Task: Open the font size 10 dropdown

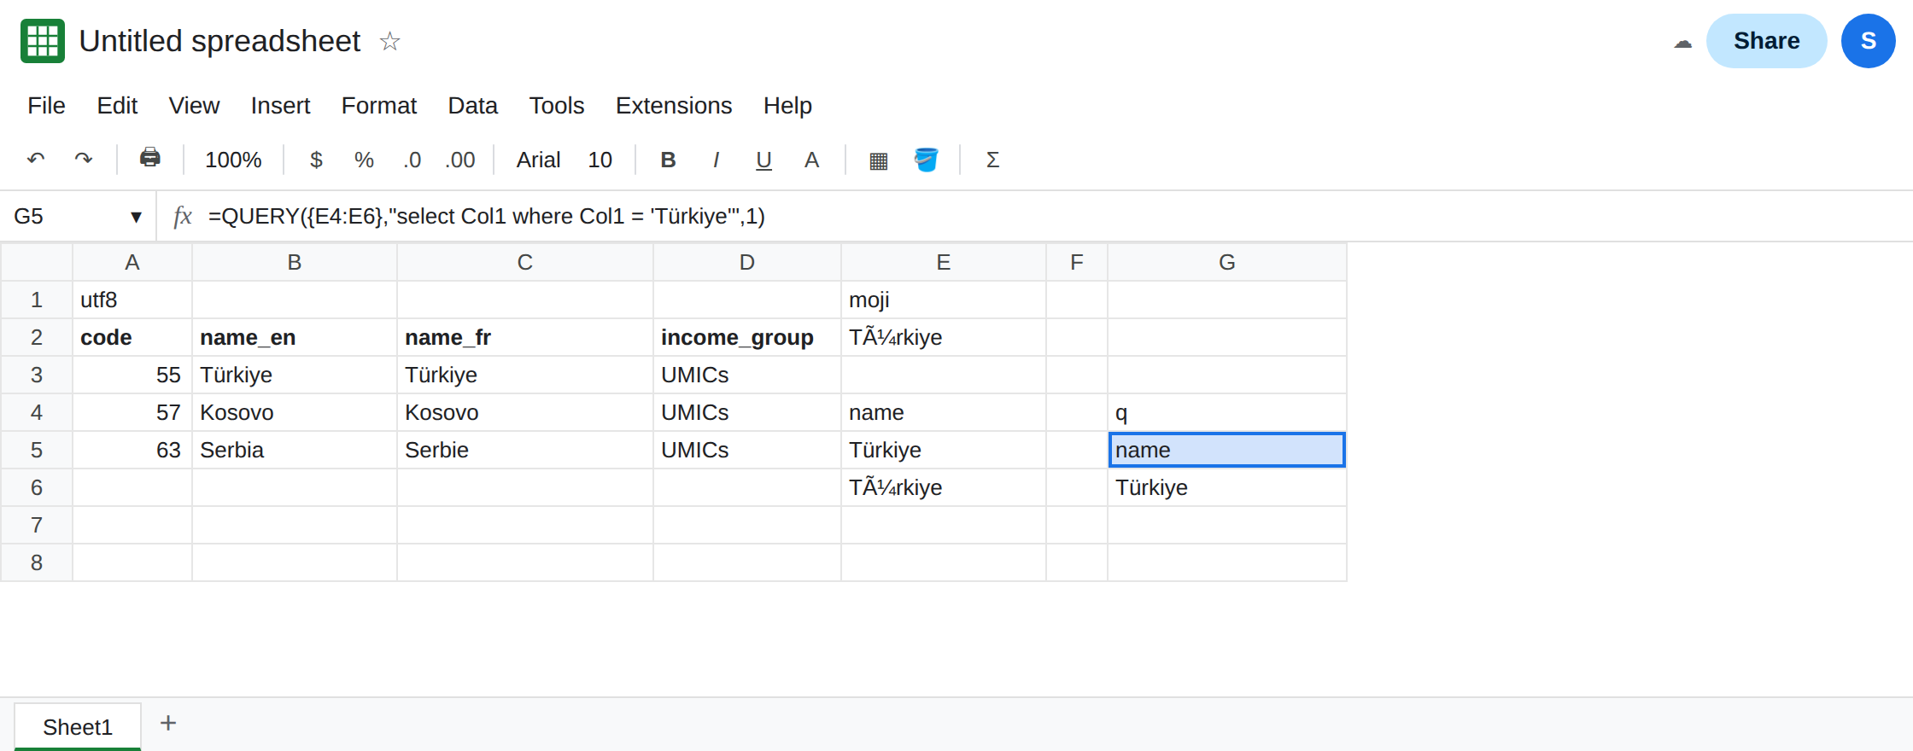Action: tap(600, 160)
